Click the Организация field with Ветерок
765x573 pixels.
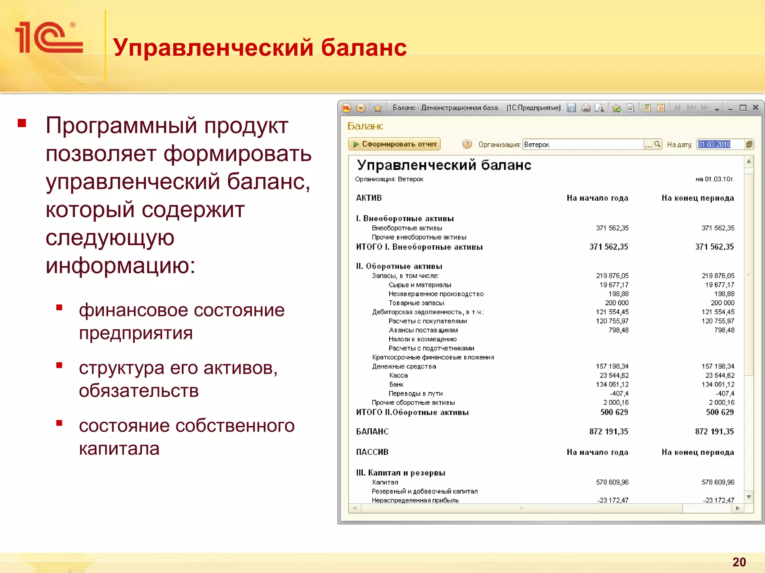tap(583, 144)
